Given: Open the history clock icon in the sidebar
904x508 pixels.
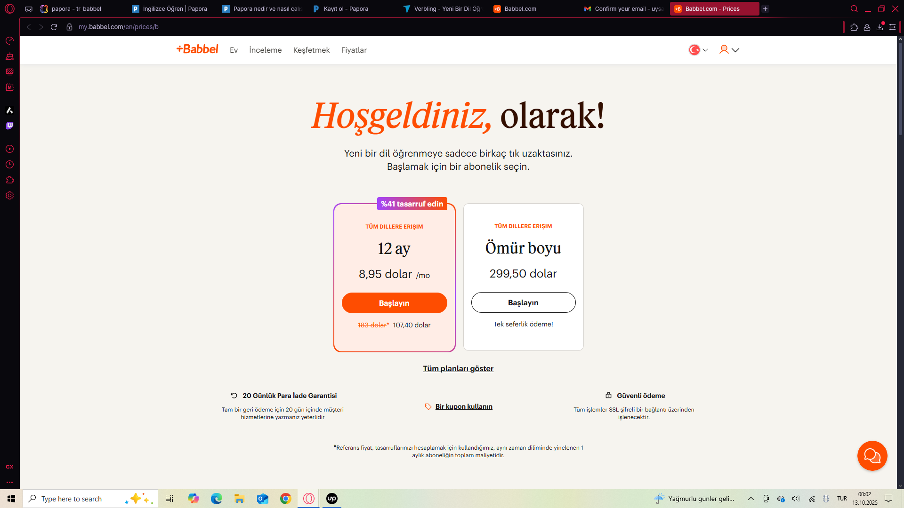Looking at the screenshot, I should click(9, 164).
